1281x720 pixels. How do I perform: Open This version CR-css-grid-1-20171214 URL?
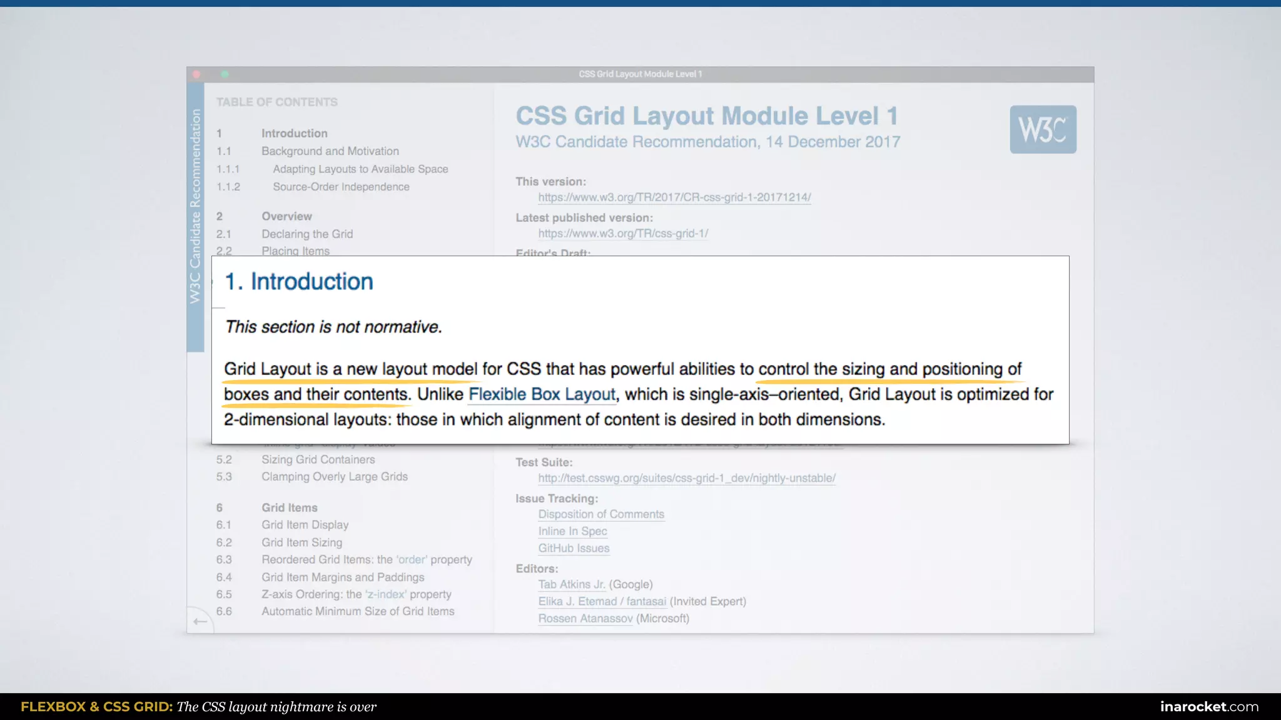click(674, 197)
